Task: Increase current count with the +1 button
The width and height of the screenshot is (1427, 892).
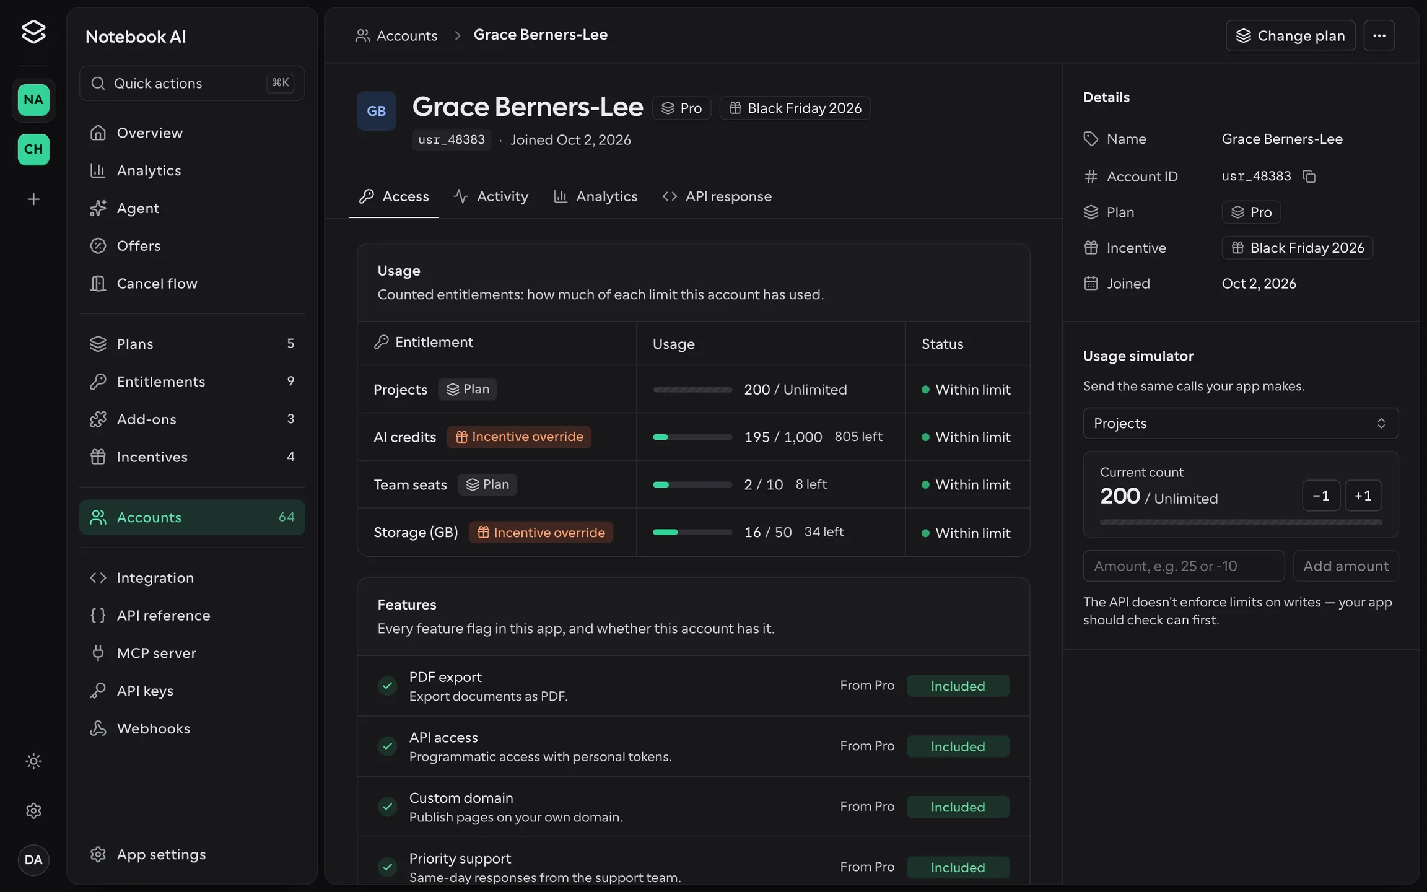Action: pos(1363,496)
